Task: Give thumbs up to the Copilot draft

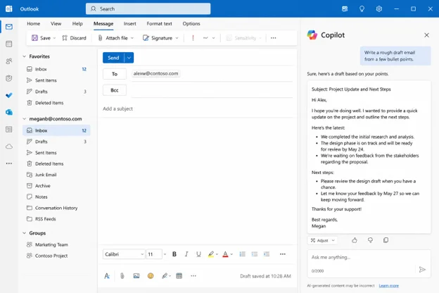Action: (355, 240)
